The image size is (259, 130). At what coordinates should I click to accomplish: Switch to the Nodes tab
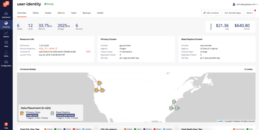(48, 13)
